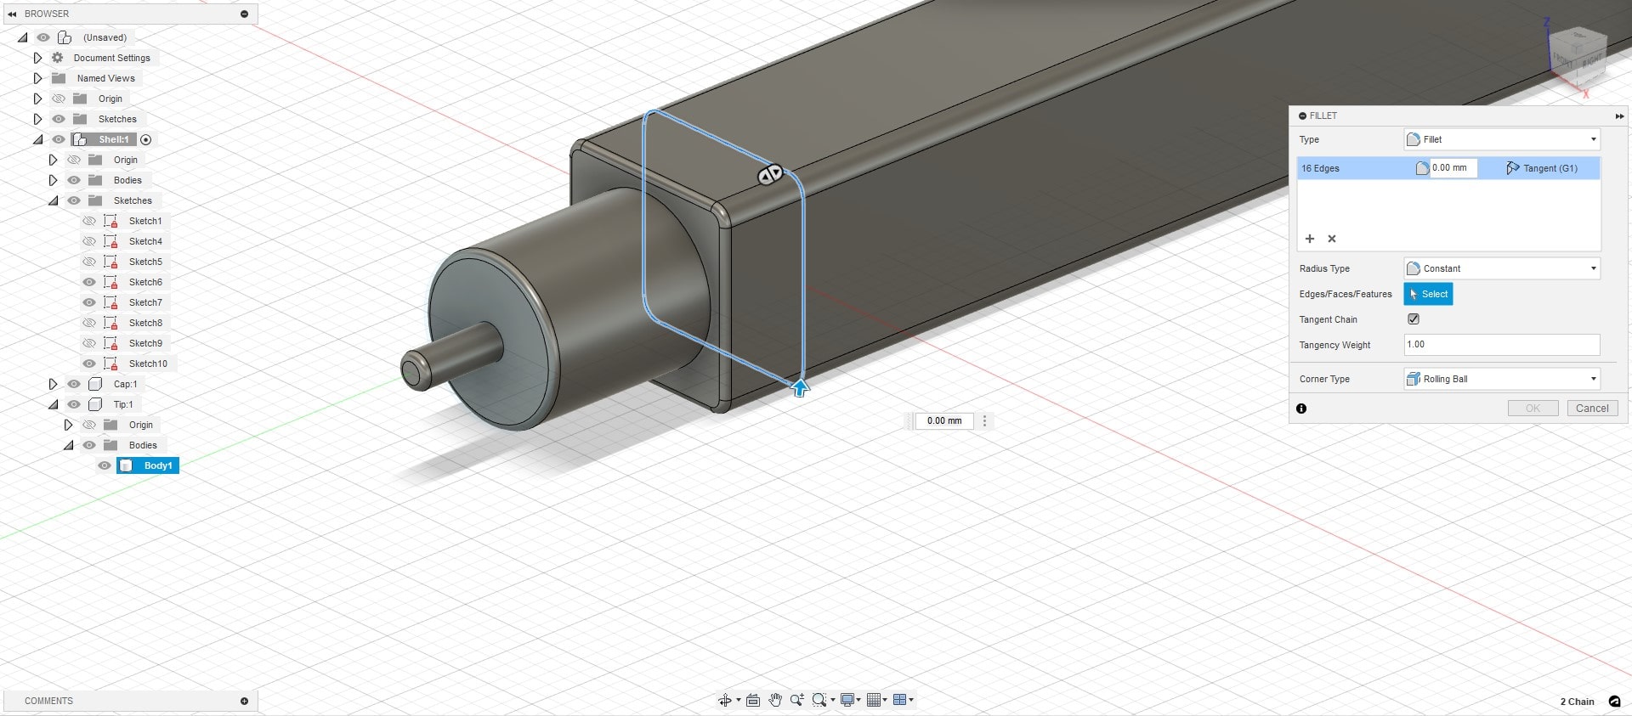1632x716 pixels.
Task: Select the 16 Edges selection row
Action: pyautogui.click(x=1448, y=168)
